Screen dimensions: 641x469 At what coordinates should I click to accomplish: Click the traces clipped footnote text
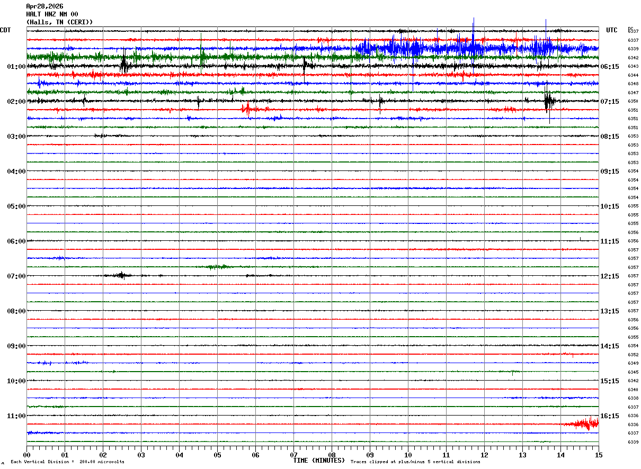coord(415,462)
